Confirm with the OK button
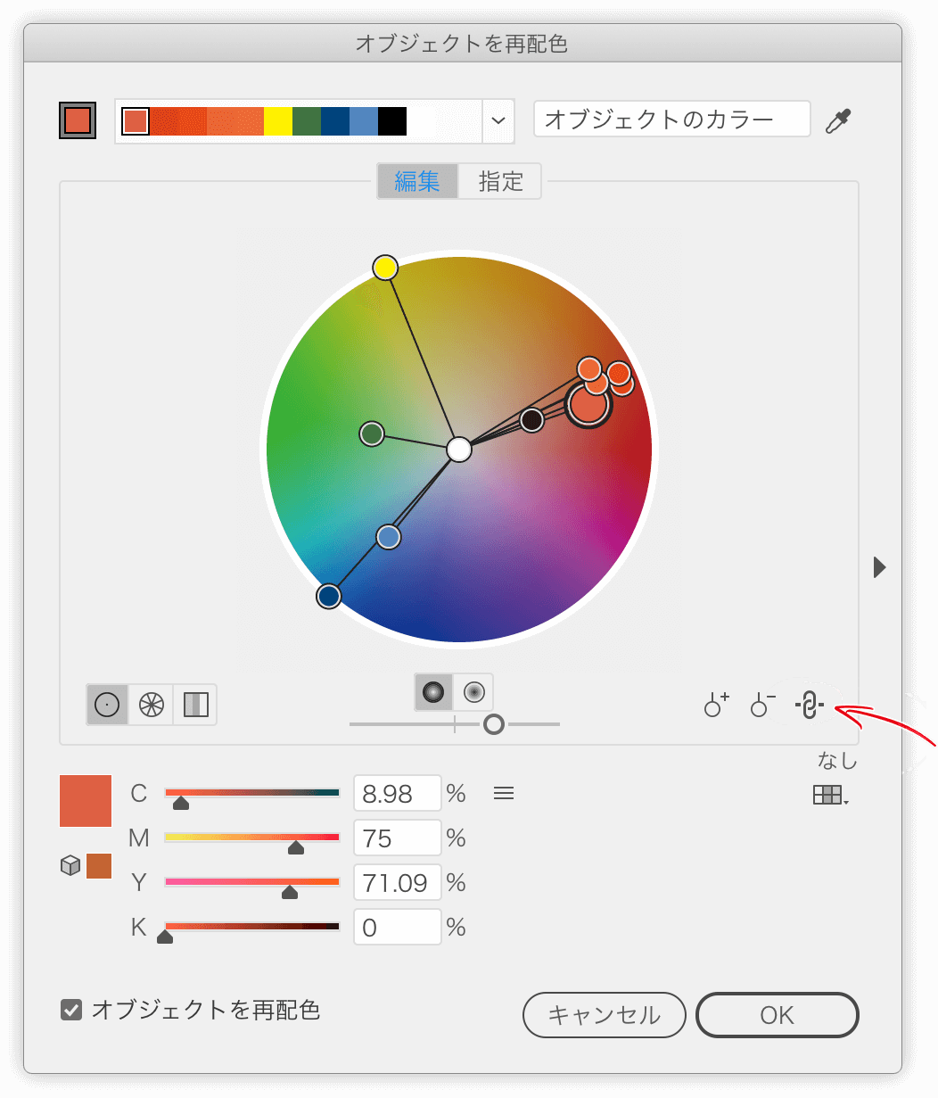The image size is (938, 1098). [x=777, y=1015]
